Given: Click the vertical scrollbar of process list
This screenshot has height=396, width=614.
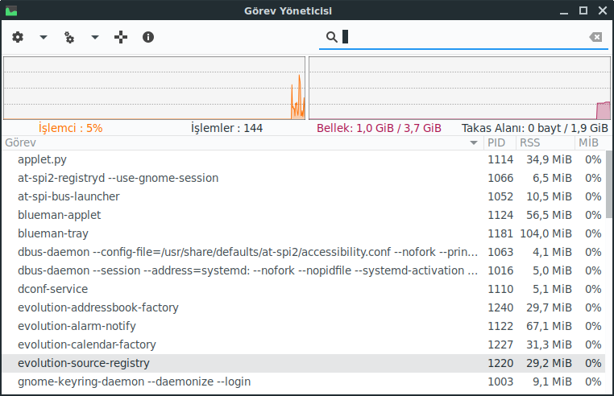Looking at the screenshot, I should tap(609, 185).
